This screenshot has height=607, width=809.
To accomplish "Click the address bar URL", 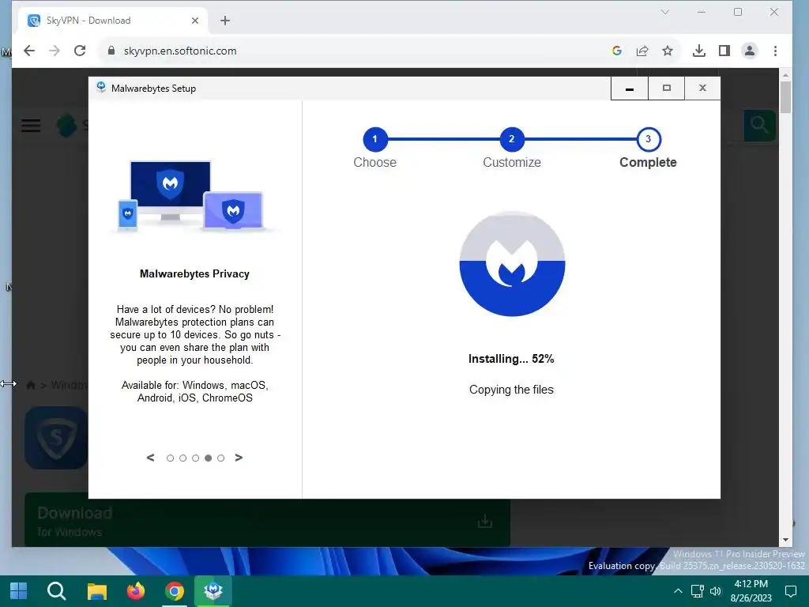I will tap(180, 51).
